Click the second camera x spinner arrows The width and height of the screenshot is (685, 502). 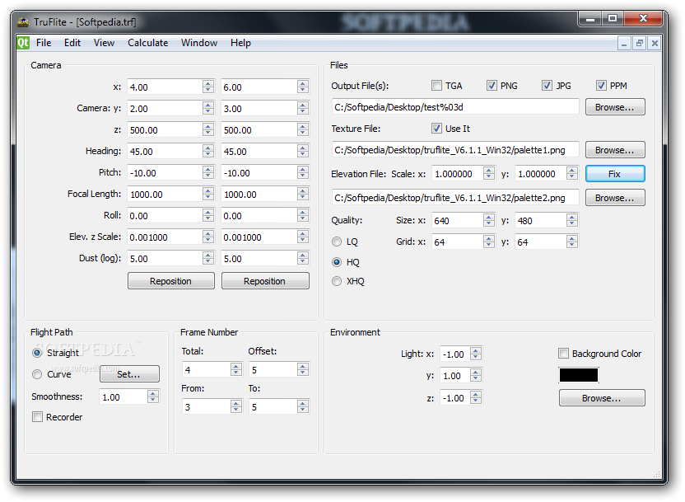[303, 87]
